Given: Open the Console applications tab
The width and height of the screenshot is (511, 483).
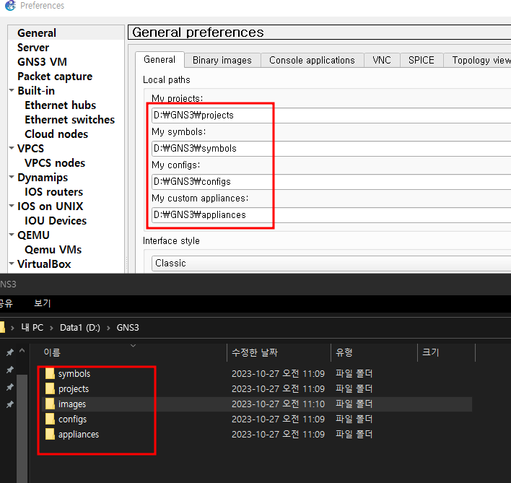Looking at the screenshot, I should point(312,61).
